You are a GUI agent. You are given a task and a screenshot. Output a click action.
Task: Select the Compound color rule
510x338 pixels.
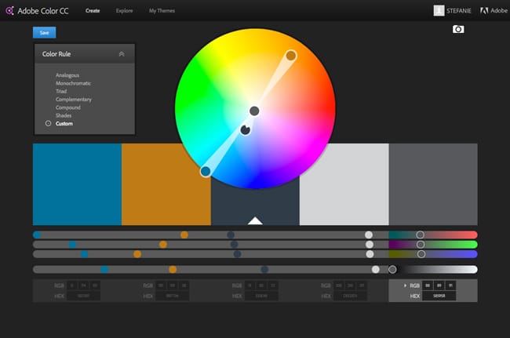click(x=68, y=107)
